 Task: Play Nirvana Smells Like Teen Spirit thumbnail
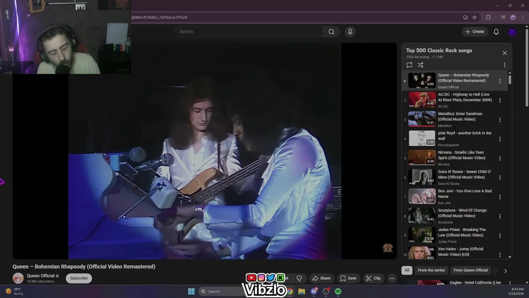click(422, 158)
